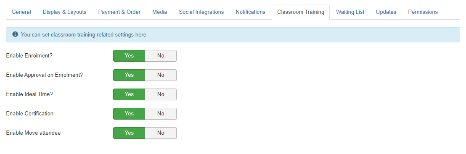Select Yes for Approval on Enrolment

[x=129, y=75]
